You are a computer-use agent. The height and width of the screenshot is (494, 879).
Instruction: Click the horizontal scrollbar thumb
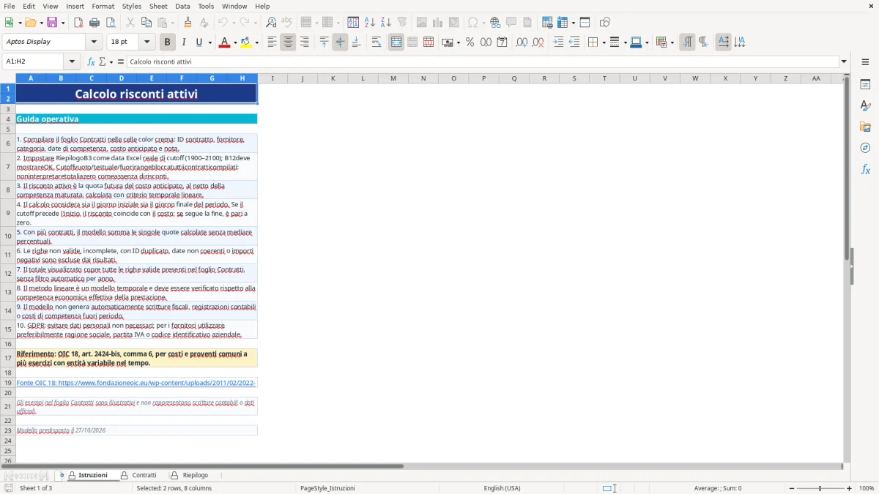(202, 465)
